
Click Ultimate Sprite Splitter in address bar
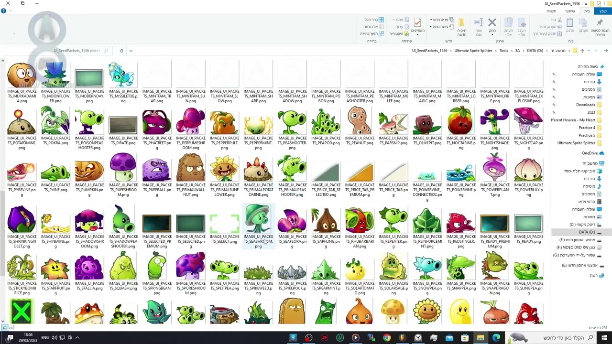click(473, 51)
